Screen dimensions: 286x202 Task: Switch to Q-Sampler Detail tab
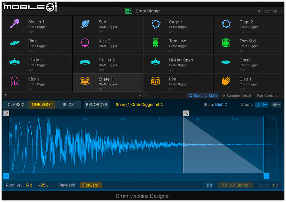(236, 96)
